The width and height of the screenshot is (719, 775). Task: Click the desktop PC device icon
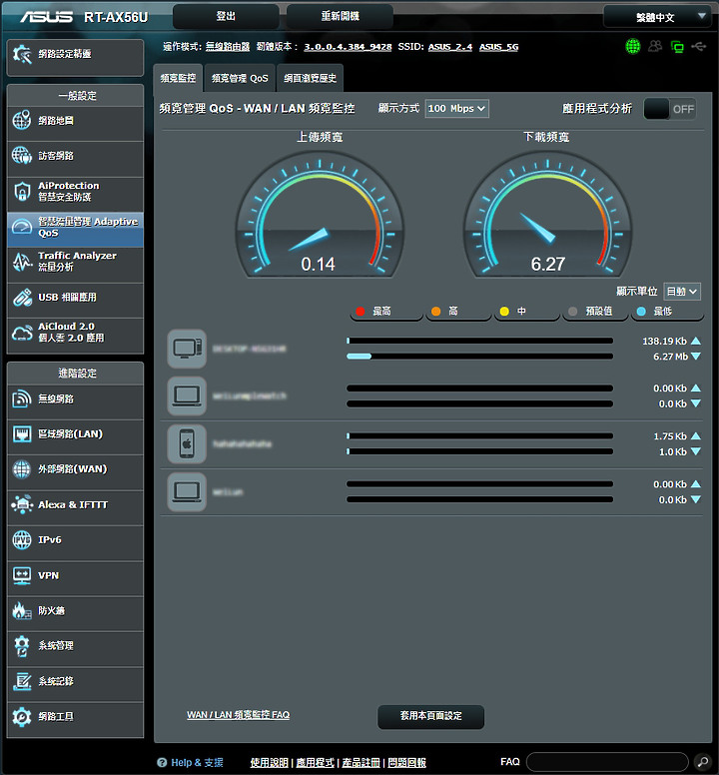[x=187, y=349]
